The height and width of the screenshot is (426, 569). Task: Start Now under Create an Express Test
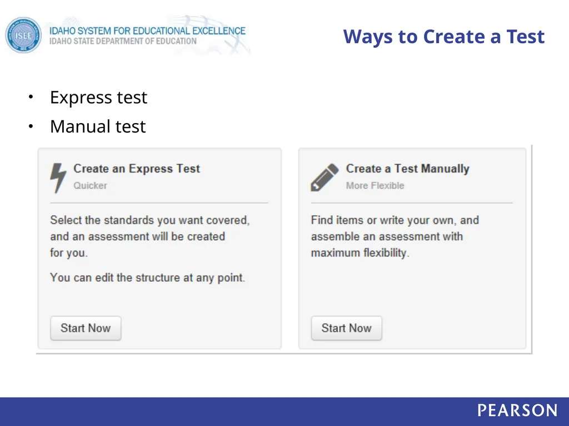[86, 328]
